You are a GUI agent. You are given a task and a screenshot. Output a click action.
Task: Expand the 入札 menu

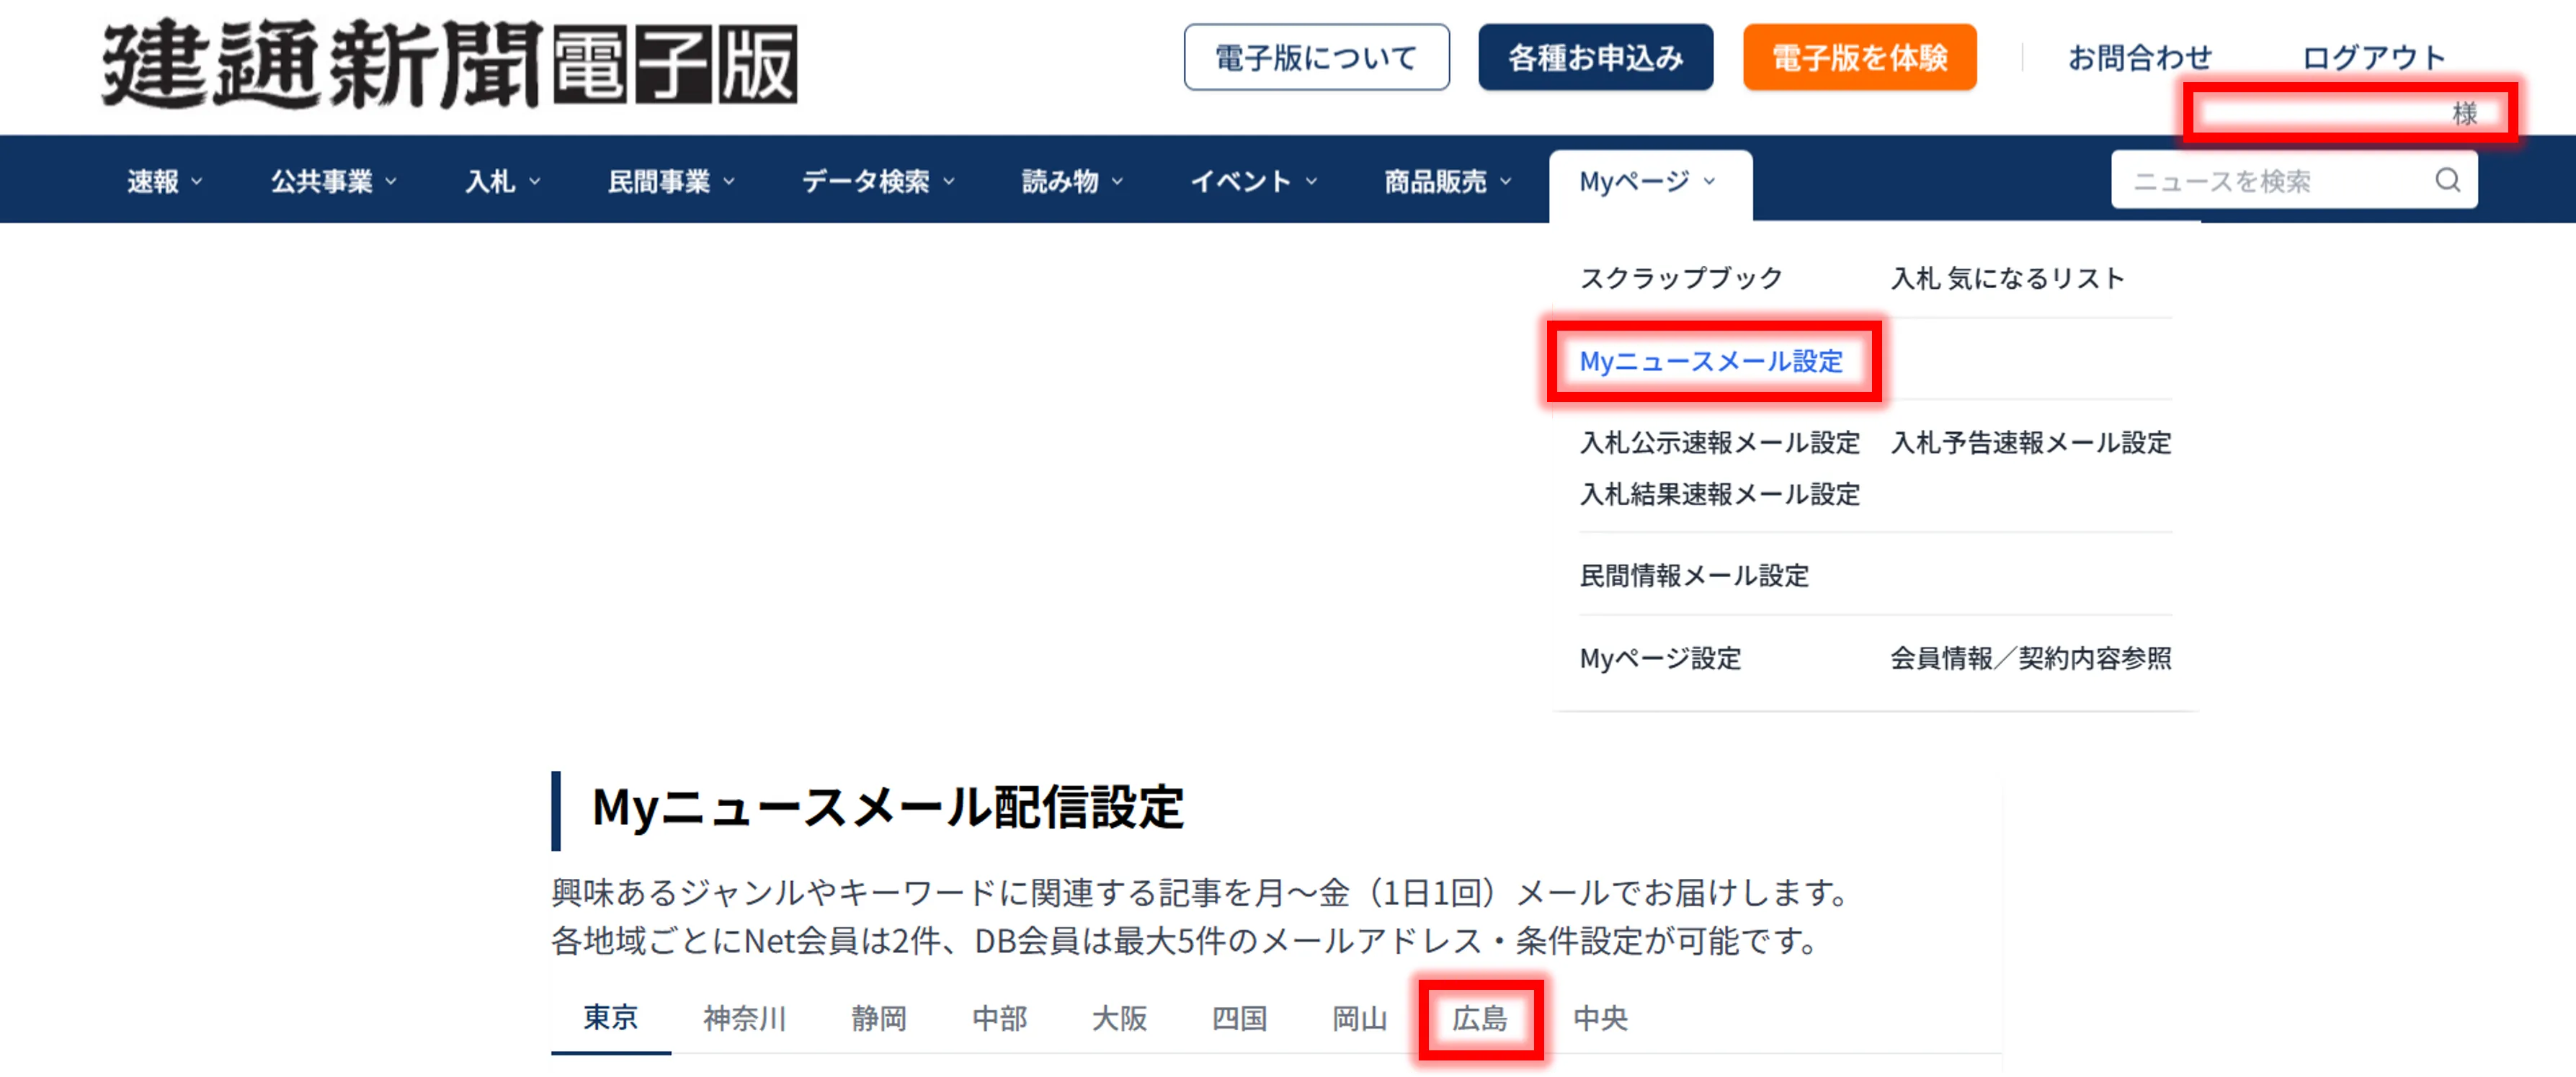tap(503, 181)
